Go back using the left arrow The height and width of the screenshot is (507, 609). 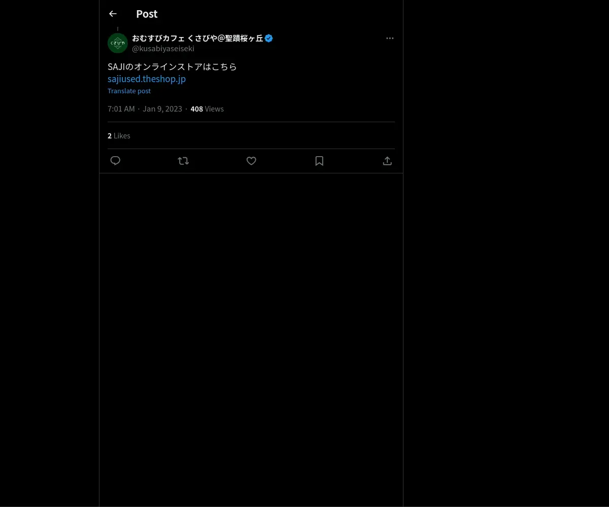pyautogui.click(x=113, y=14)
